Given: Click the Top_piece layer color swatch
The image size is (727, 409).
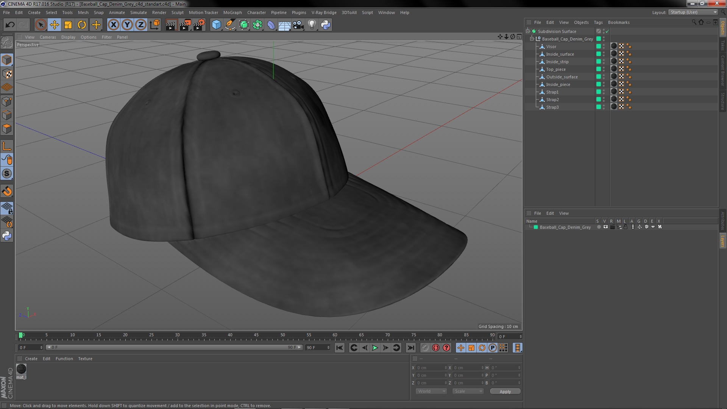Looking at the screenshot, I should pyautogui.click(x=599, y=69).
